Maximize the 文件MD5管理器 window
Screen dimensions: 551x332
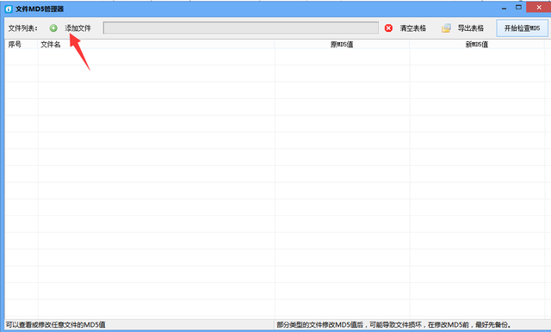tap(518, 8)
